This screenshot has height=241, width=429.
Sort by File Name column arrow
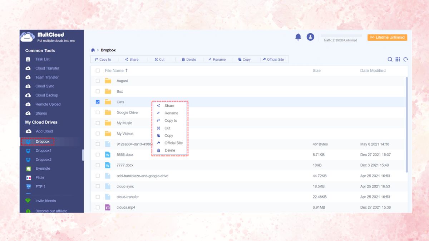(x=126, y=70)
